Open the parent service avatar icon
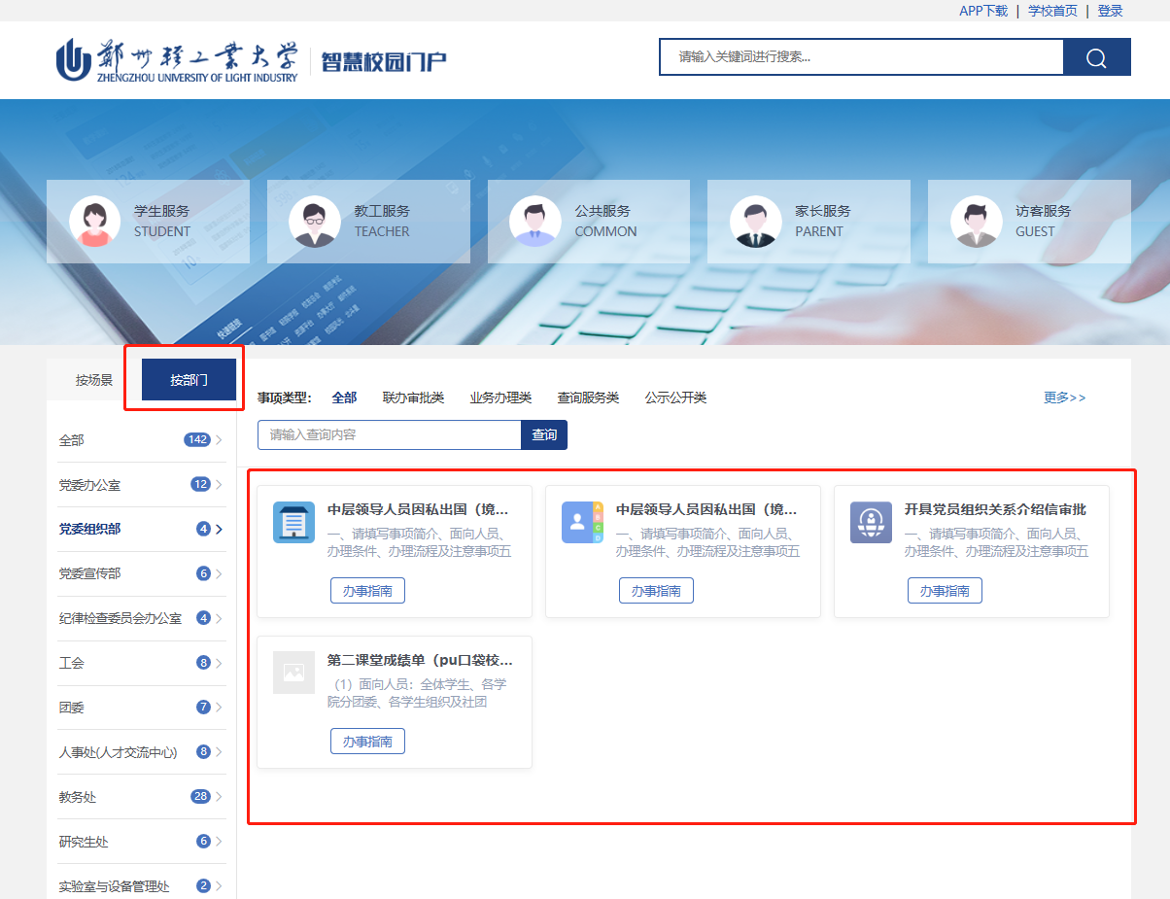Screen dimensions: 1170x899 [x=755, y=222]
